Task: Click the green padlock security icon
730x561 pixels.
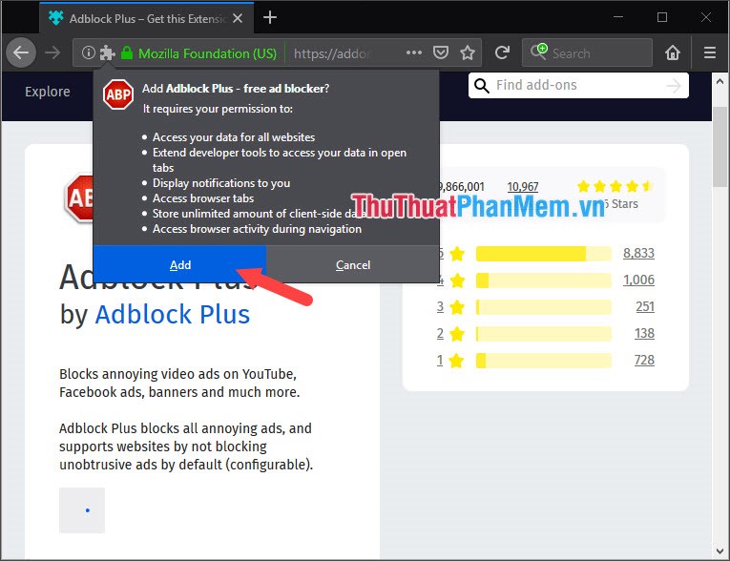Action: (127, 52)
